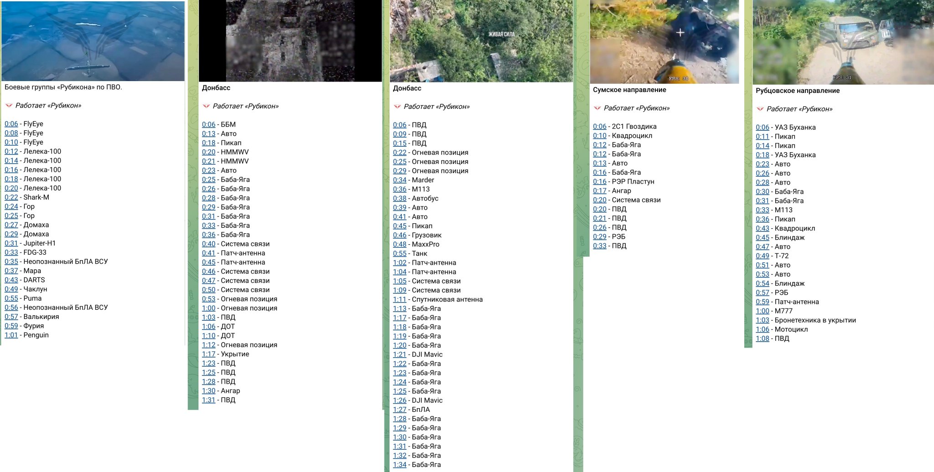
Task: Jump to the 0:06 timestamp for ББМ
Action: tap(209, 124)
